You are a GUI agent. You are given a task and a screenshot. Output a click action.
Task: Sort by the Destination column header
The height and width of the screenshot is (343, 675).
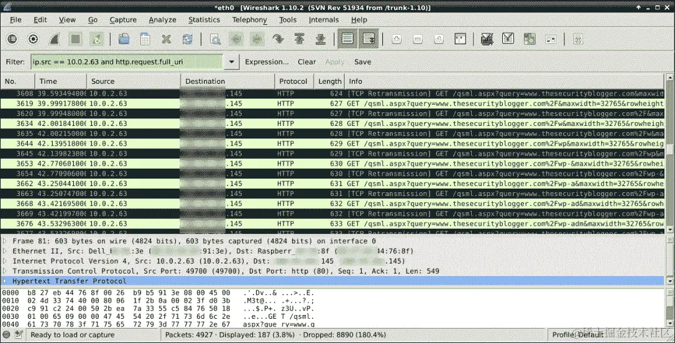[227, 81]
